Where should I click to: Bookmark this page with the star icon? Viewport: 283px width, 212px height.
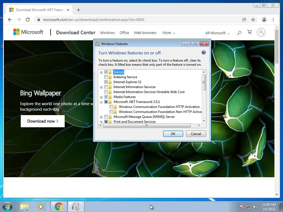pyautogui.click(x=253, y=20)
